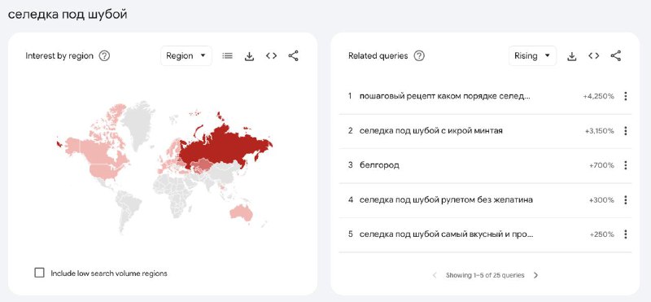
Task: Open the белгород related query
Action: [x=379, y=165]
